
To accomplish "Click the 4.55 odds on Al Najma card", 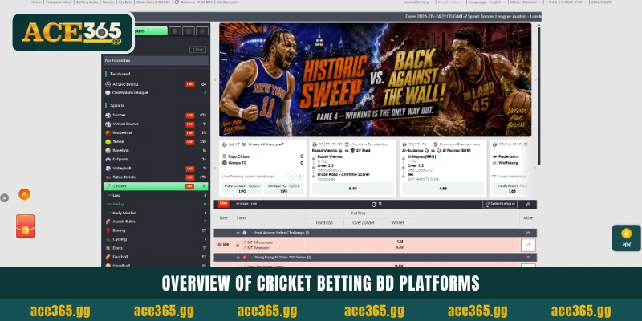I will [x=443, y=189].
